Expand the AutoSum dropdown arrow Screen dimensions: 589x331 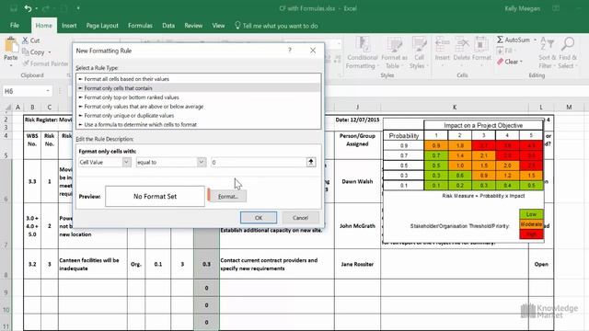tap(535, 40)
